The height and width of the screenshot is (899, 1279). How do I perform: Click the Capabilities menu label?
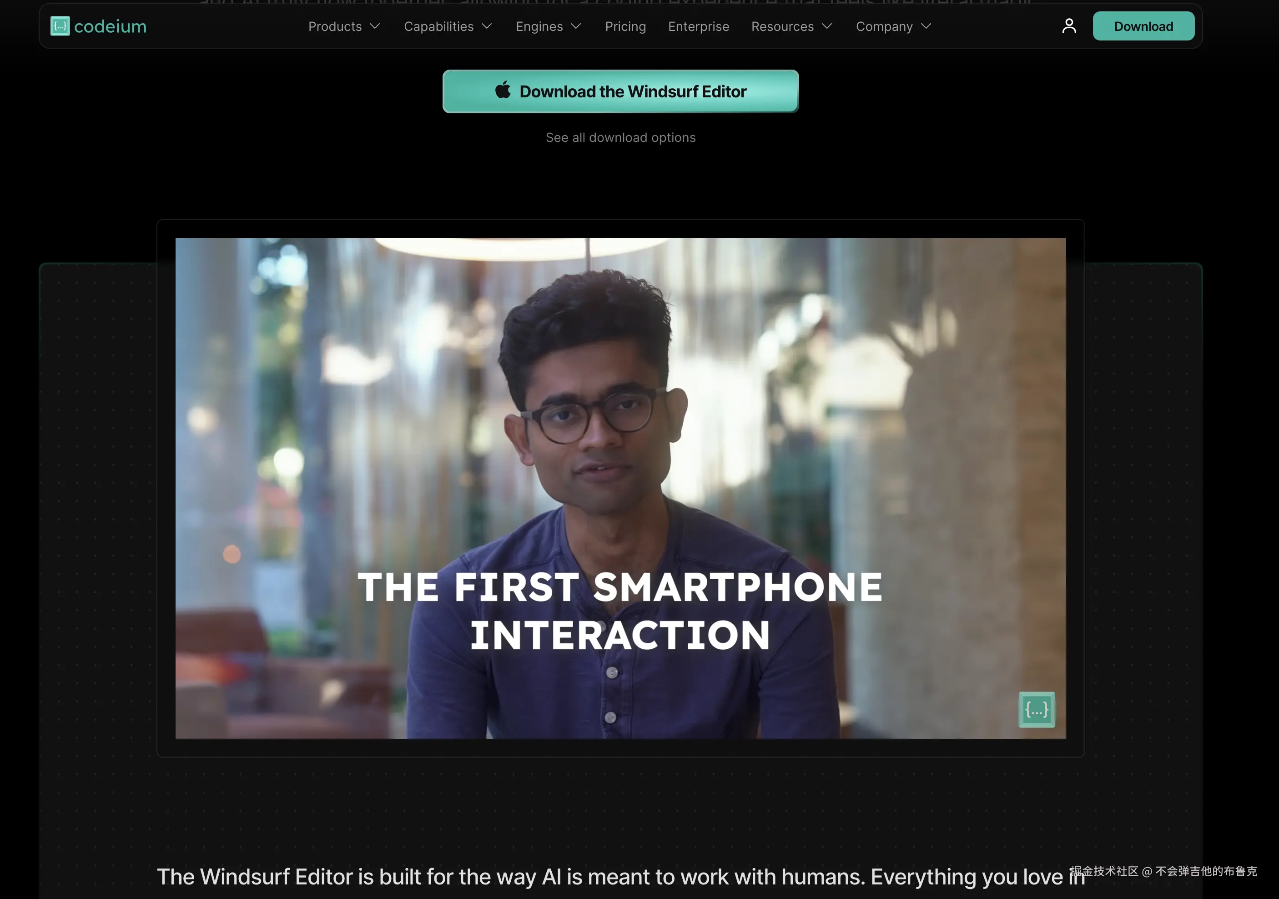[x=438, y=26]
